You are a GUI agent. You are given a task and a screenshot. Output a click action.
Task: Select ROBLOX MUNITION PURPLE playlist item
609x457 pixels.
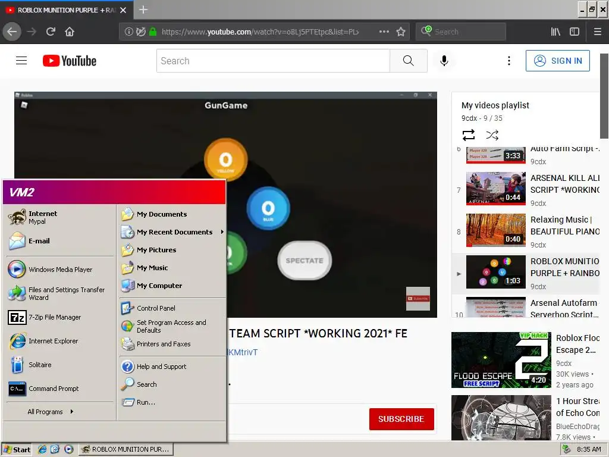coord(526,273)
